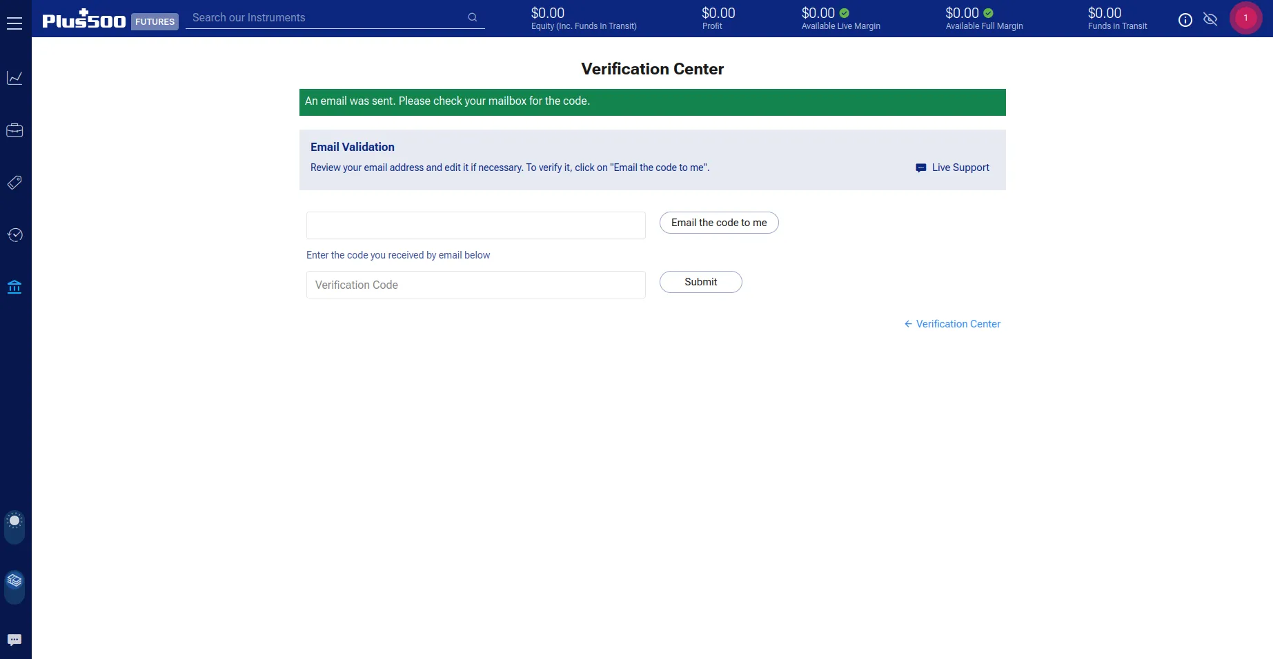Click the FUTURES badge

pos(155,22)
